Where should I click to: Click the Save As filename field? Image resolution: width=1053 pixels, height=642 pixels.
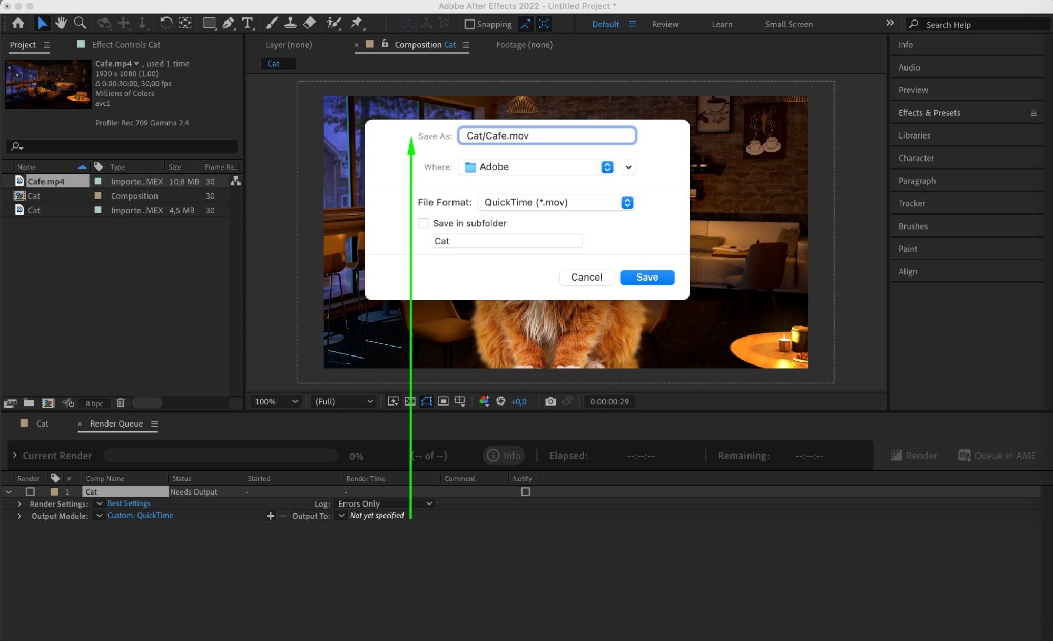(547, 136)
